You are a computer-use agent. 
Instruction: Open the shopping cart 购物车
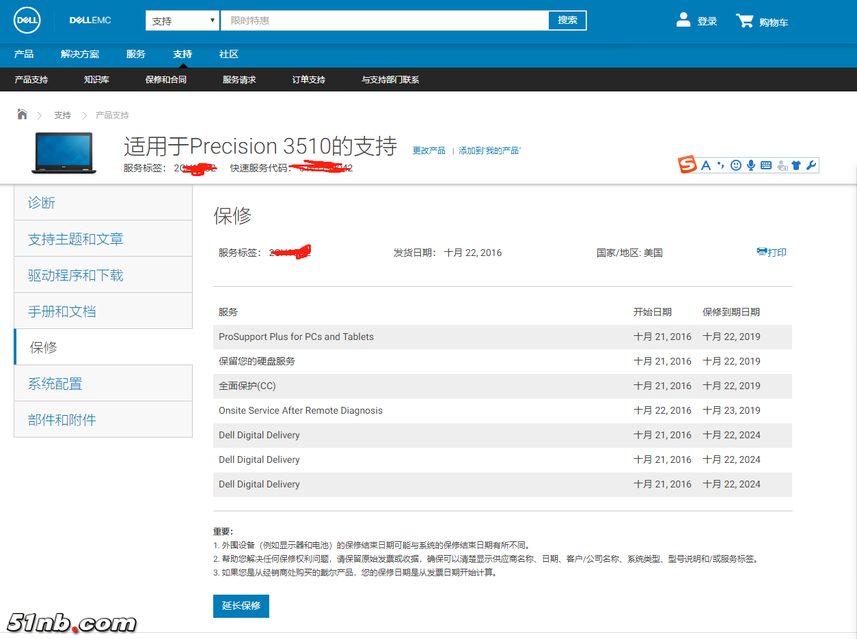pyautogui.click(x=762, y=21)
